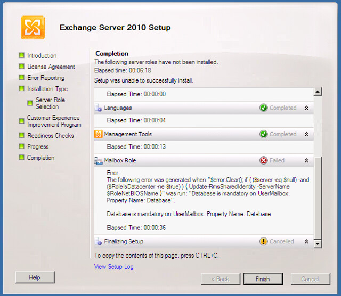Click the Management Tools orange icon
341x296 pixels.
98,134
